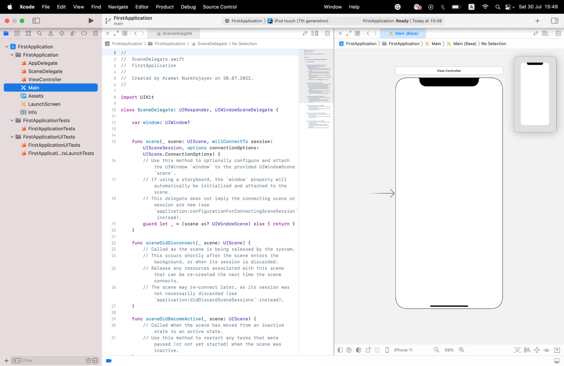564x366 pixels.
Task: Choose iPod touch (7th generation) destination
Action: pyautogui.click(x=298, y=21)
